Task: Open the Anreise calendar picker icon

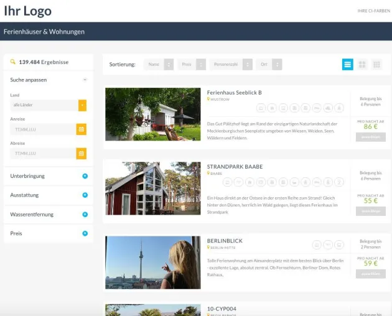Action: (x=82, y=129)
